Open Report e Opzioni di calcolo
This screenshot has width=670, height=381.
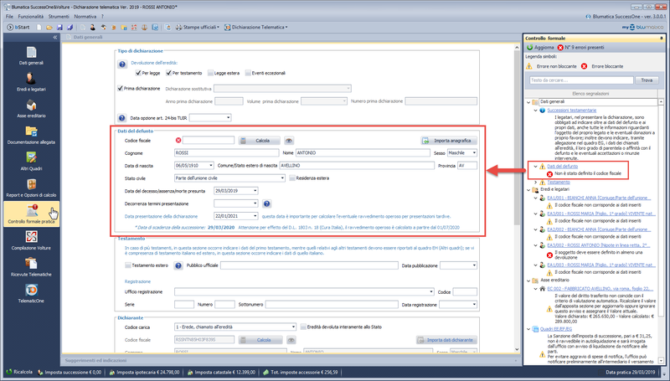click(31, 188)
